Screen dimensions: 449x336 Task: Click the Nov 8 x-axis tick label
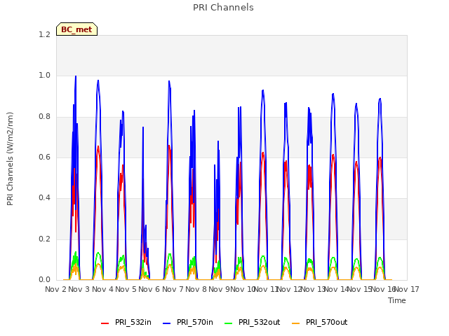click(196, 289)
